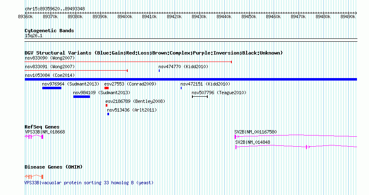The image size is (369, 195).
Task: Select the SV2B NM_001167580 magenta gene line
Action: pyautogui.click(x=296, y=136)
